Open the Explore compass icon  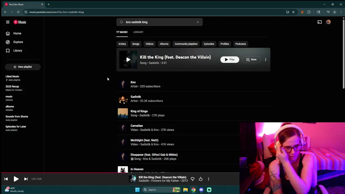point(8,42)
